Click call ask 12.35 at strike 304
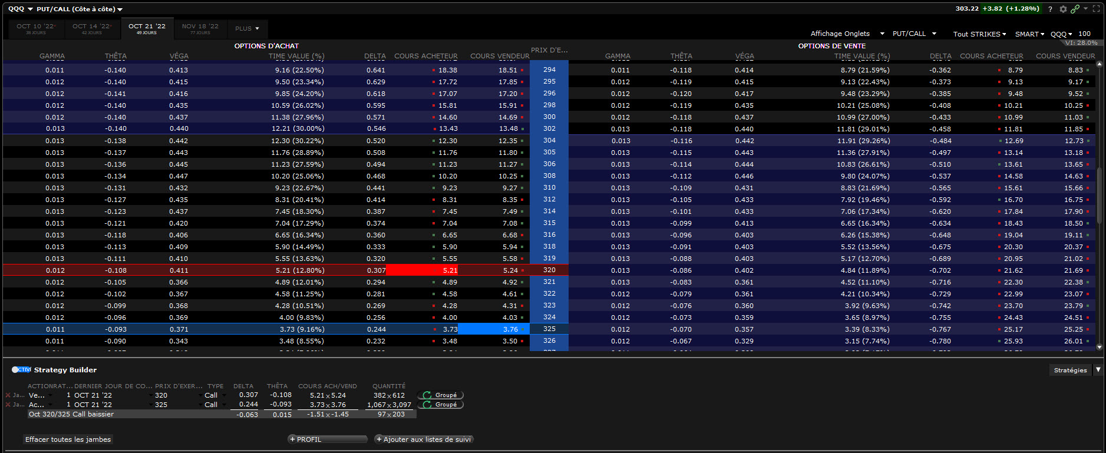This screenshot has width=1106, height=453. click(508, 141)
